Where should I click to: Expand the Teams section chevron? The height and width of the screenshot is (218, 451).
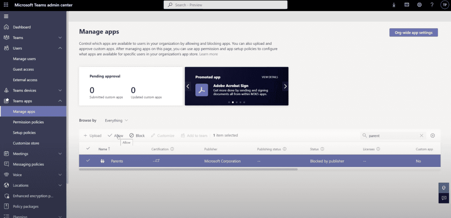(60, 37)
